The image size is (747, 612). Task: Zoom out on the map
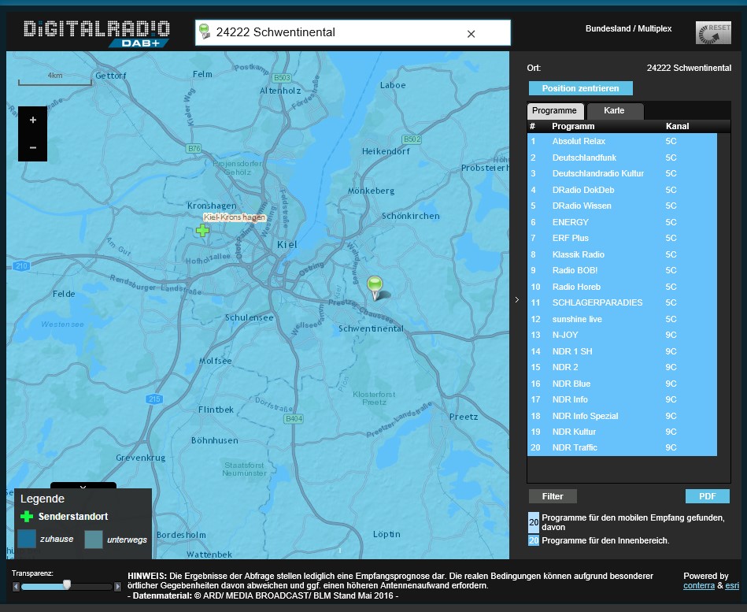[32, 147]
